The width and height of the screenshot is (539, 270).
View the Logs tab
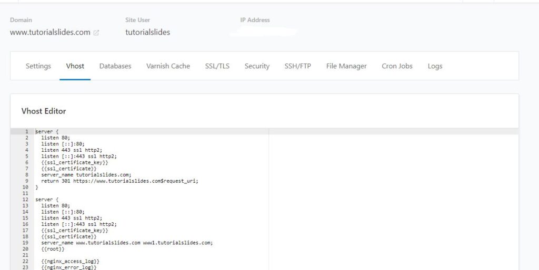coord(435,66)
